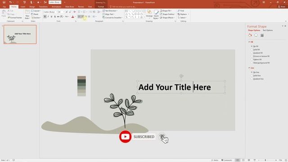
Task: Click the red Font Color A icon
Action: click(73, 17)
